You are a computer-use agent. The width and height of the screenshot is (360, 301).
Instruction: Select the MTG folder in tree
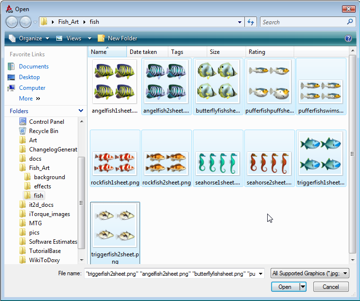click(31, 223)
